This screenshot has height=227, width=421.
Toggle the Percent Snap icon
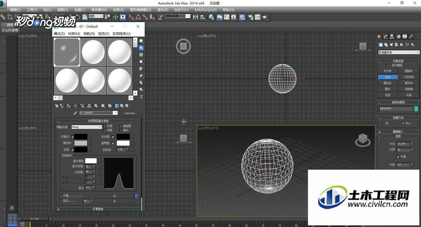coord(145,17)
